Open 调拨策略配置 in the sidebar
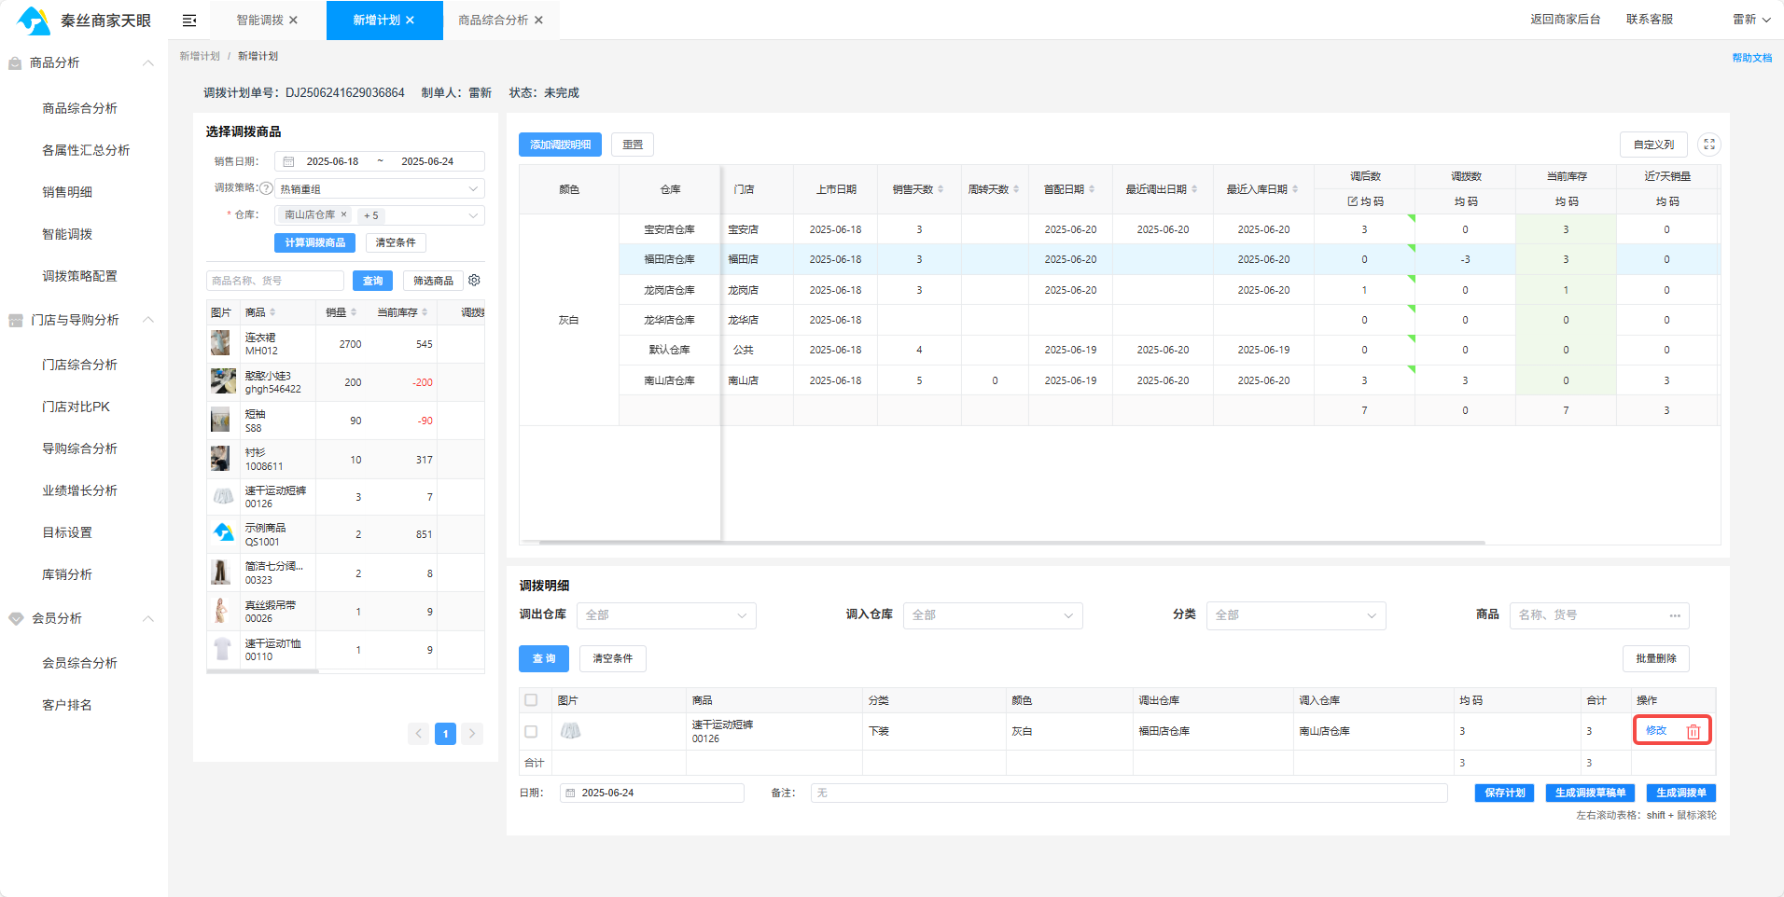This screenshot has height=897, width=1784. 79,276
